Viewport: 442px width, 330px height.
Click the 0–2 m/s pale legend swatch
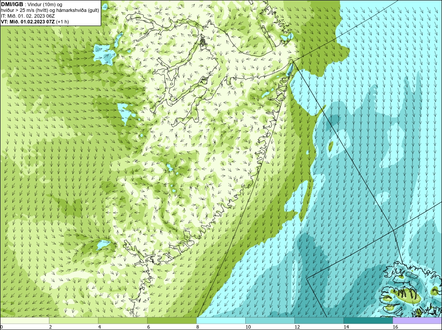(x=25, y=320)
